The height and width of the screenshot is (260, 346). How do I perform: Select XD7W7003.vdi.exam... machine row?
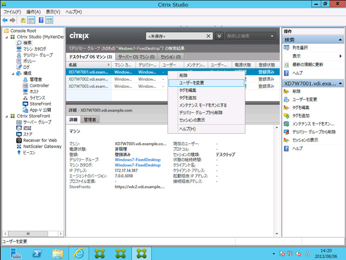[172, 86]
